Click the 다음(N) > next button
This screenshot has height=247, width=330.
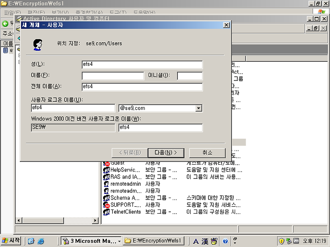[166, 153]
